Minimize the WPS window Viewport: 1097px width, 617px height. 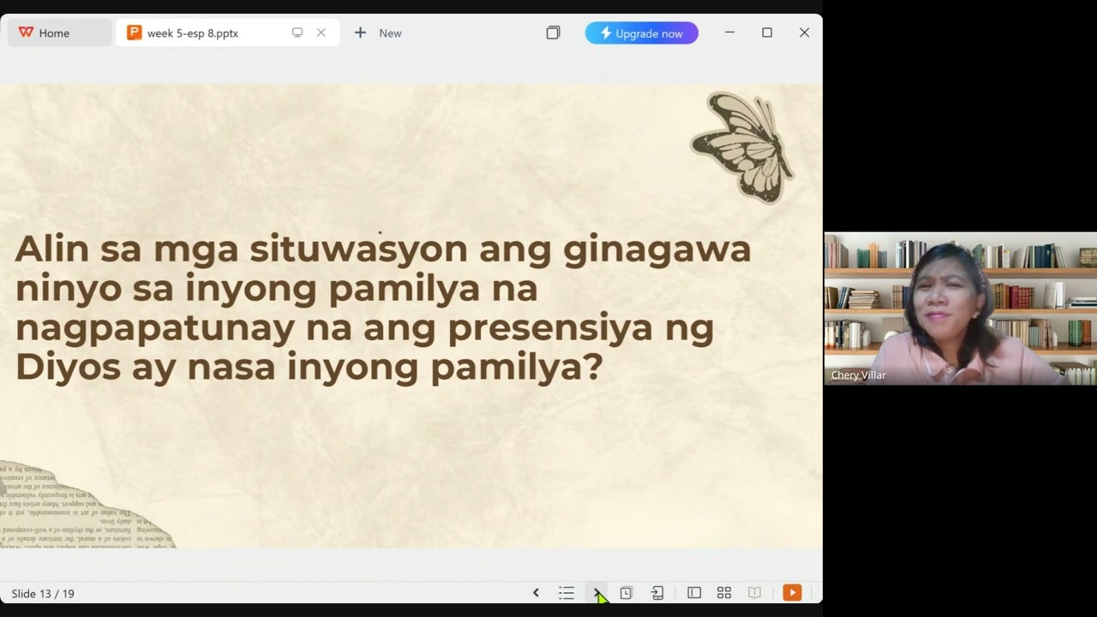coord(729,33)
